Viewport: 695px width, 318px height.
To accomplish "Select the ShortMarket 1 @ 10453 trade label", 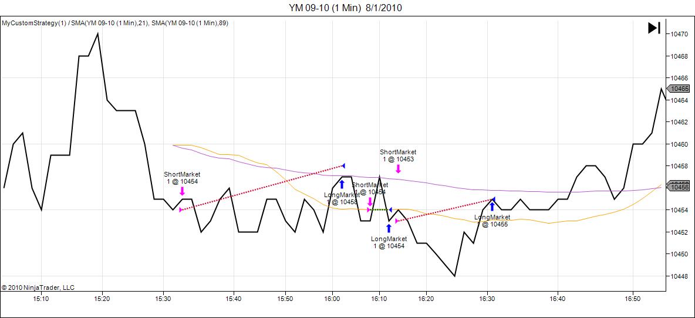I will [x=398, y=155].
